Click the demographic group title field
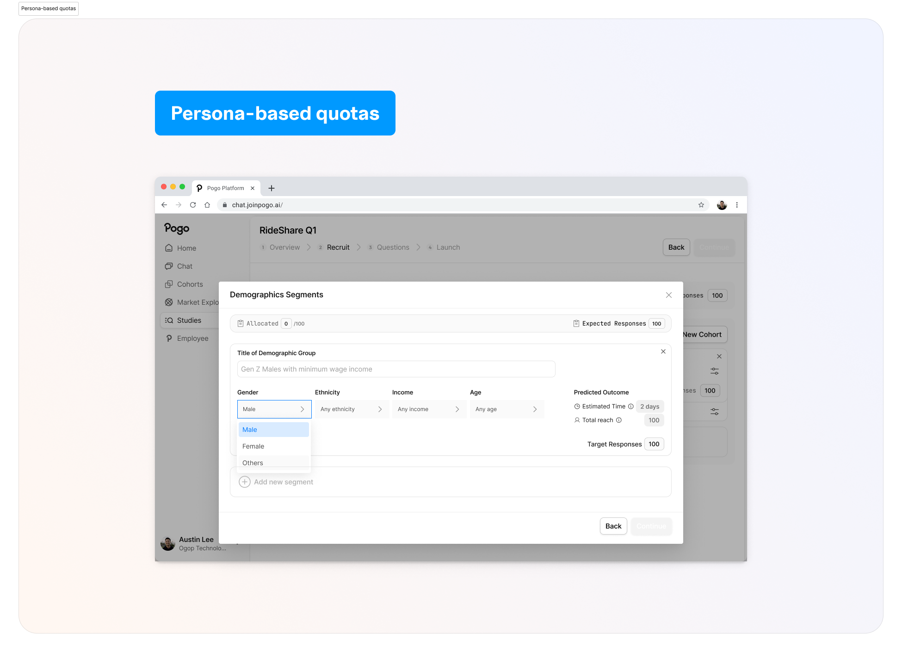This screenshot has height=652, width=902. [x=396, y=369]
